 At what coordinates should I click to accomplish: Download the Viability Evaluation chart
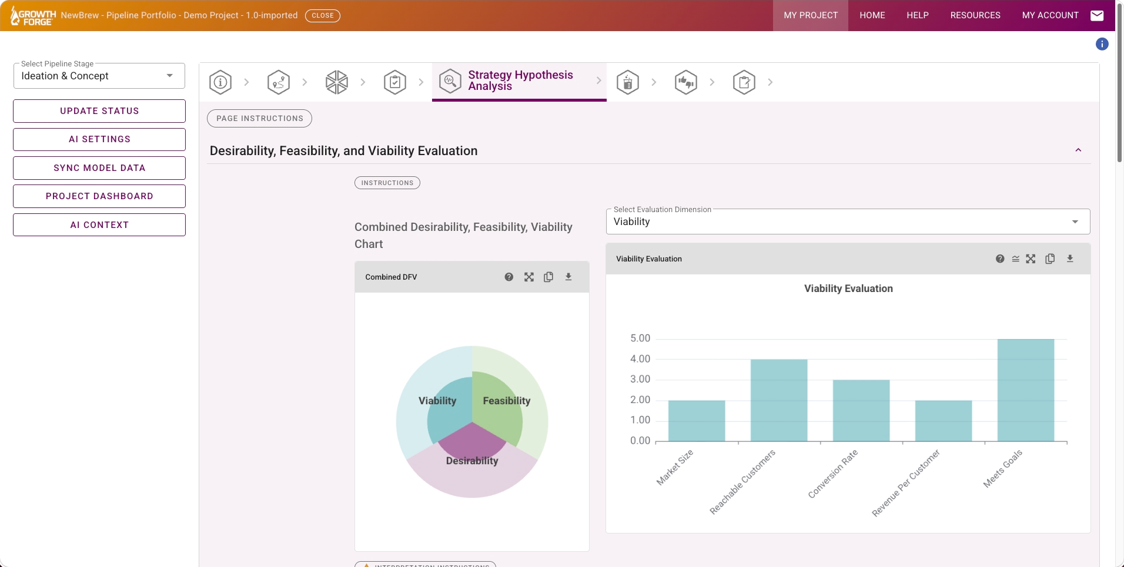pyautogui.click(x=1070, y=259)
